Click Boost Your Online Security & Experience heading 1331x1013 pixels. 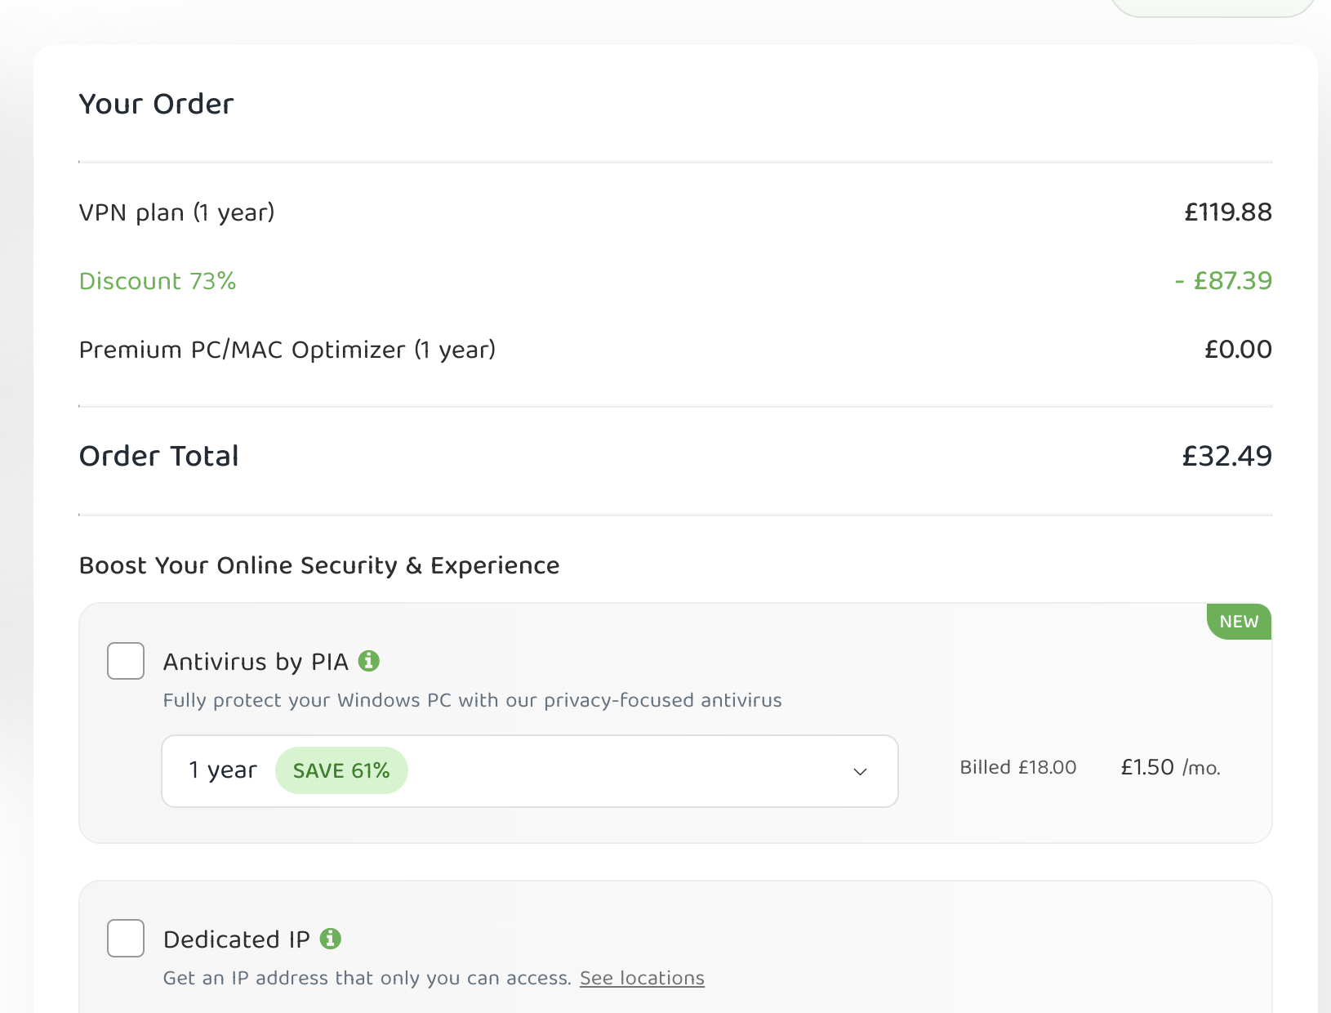pyautogui.click(x=319, y=565)
